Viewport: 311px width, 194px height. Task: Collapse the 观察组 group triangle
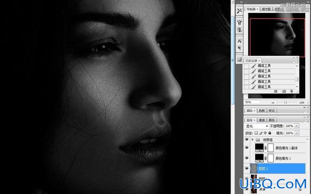[x=253, y=140]
